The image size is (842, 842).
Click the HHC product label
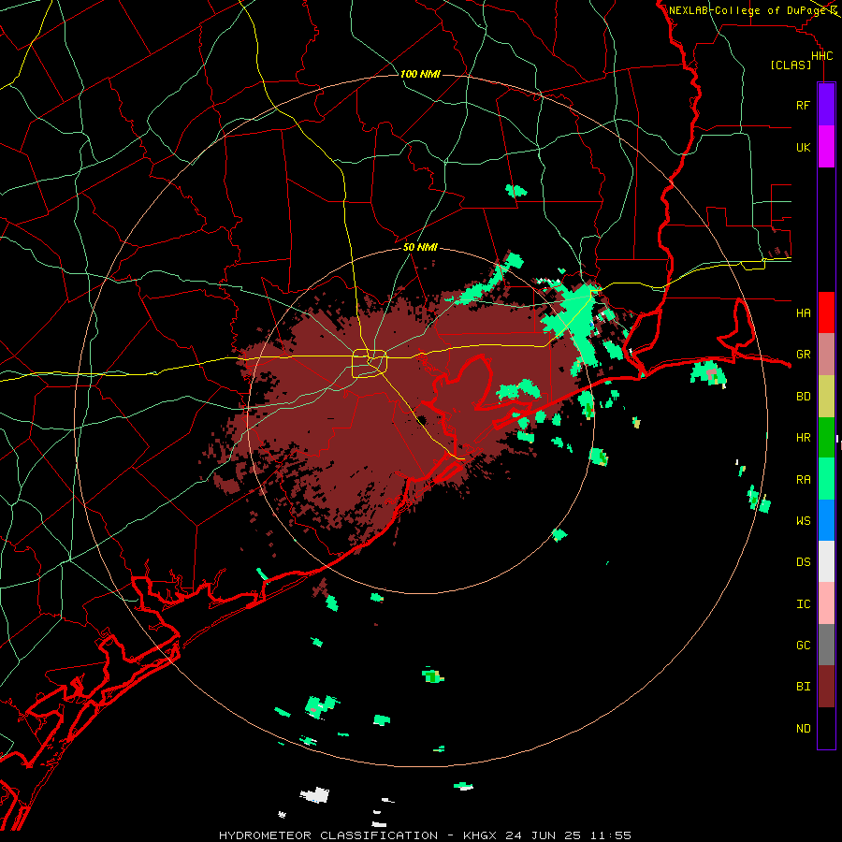click(x=822, y=56)
